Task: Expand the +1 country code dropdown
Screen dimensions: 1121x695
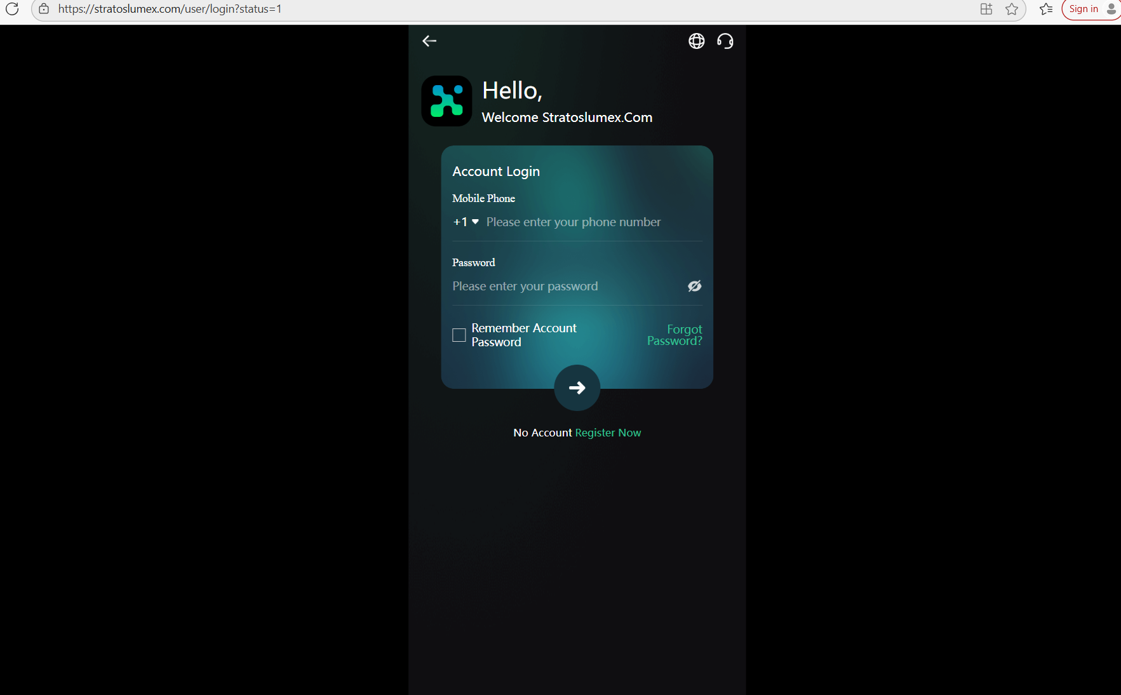Action: coord(466,222)
